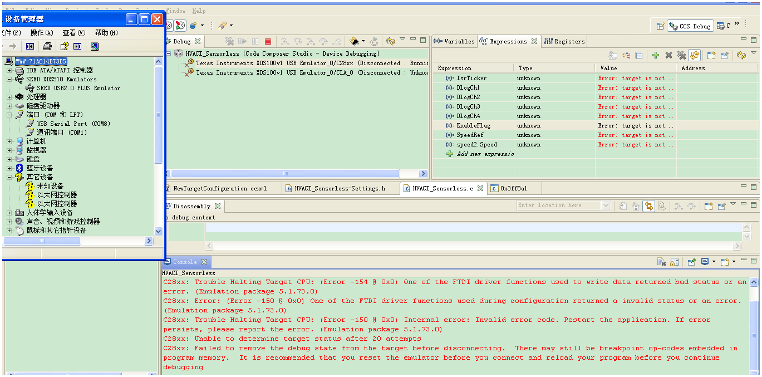Collapse 其它设备 node in Device Manager

(x=9, y=177)
